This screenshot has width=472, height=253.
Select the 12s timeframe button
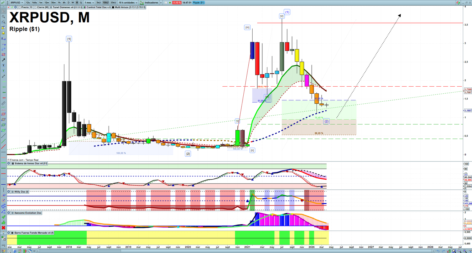pos(28,3)
